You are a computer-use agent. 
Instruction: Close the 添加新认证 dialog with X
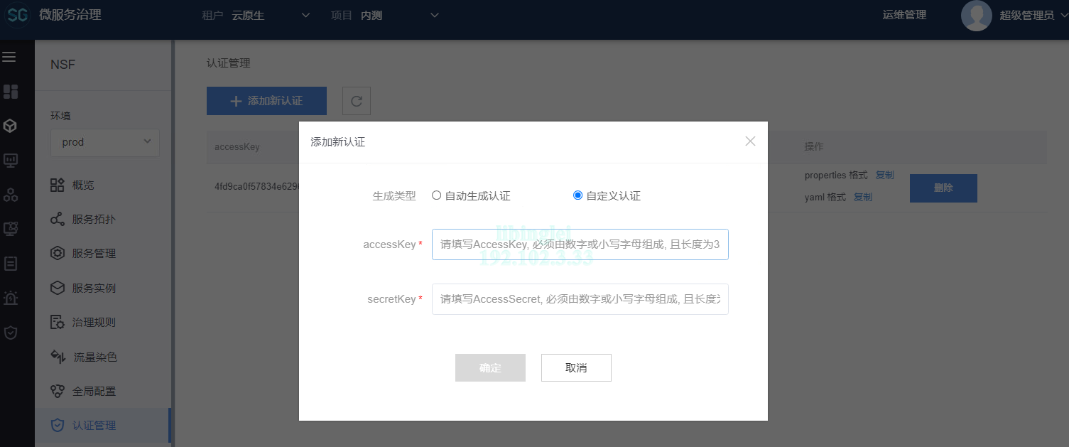pyautogui.click(x=750, y=141)
